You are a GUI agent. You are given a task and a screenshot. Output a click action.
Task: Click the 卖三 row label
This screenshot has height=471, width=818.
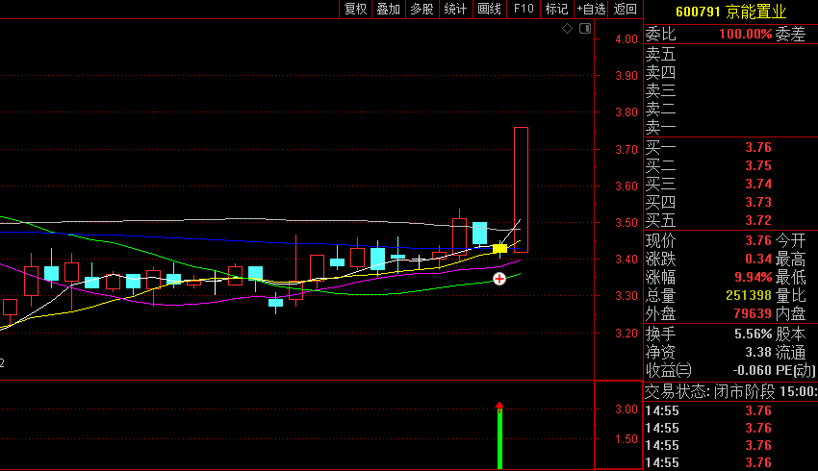(660, 91)
